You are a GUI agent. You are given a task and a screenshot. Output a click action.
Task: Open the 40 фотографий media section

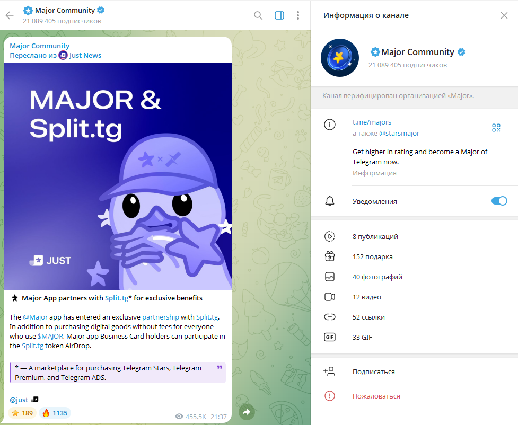coord(414,277)
